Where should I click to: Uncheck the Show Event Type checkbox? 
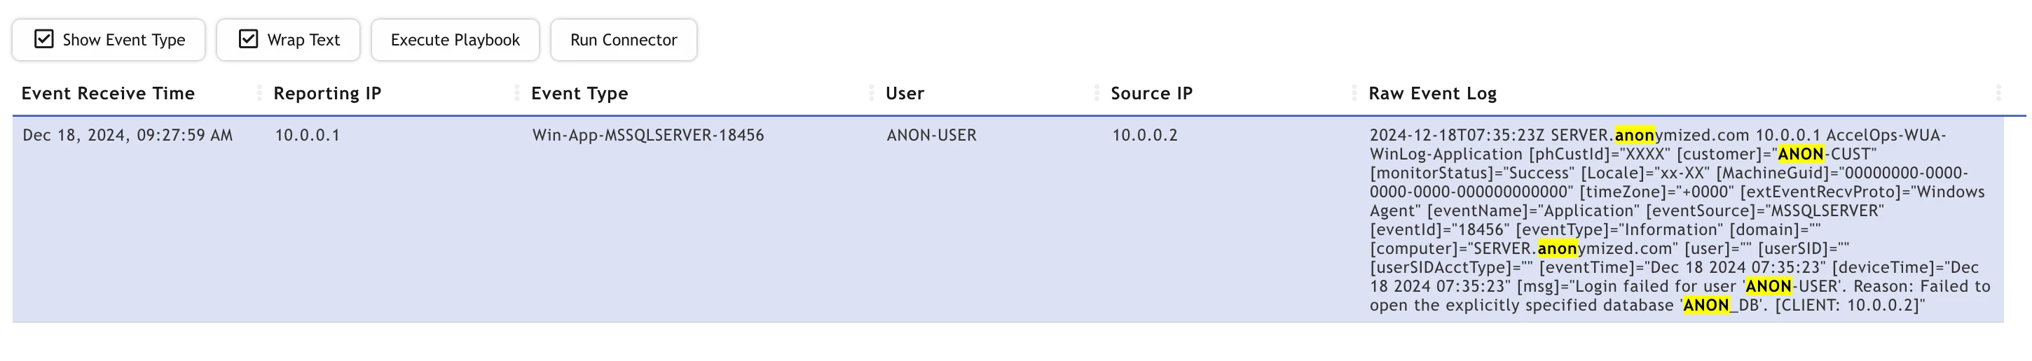44,39
